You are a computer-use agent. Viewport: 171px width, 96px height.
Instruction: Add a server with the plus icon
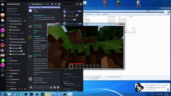pos(2,70)
